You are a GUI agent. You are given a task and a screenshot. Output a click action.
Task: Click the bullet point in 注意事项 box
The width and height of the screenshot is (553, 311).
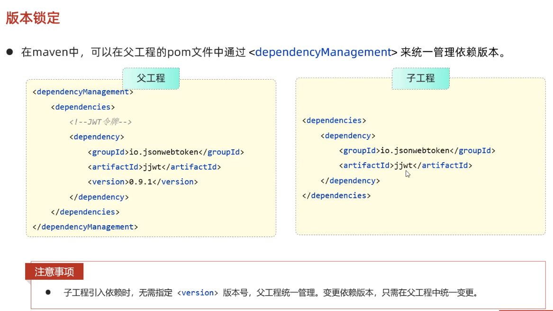(x=48, y=293)
